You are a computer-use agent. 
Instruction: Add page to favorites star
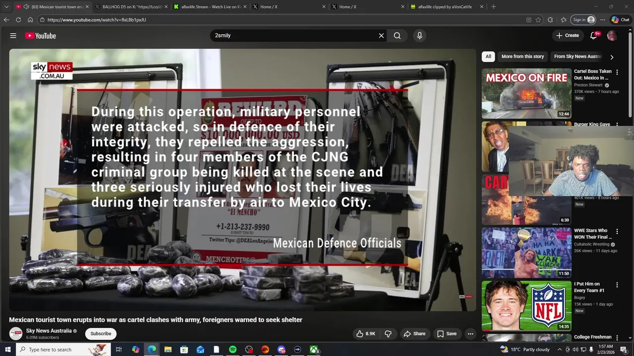click(x=538, y=20)
